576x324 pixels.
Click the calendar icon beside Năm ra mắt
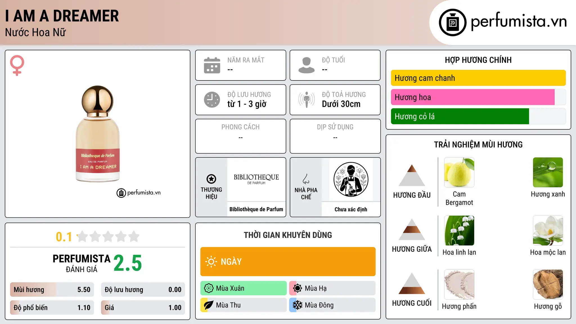212,65
